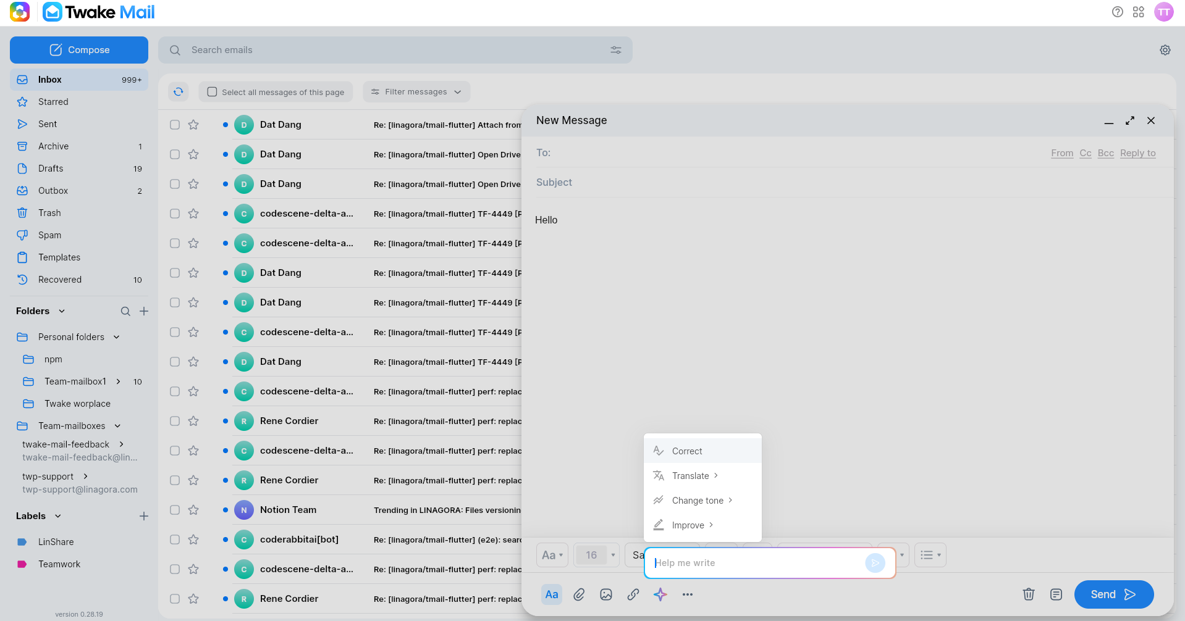Tick checkbox for coderabbitai[bot] email
Image resolution: width=1185 pixels, height=621 pixels.
point(175,540)
